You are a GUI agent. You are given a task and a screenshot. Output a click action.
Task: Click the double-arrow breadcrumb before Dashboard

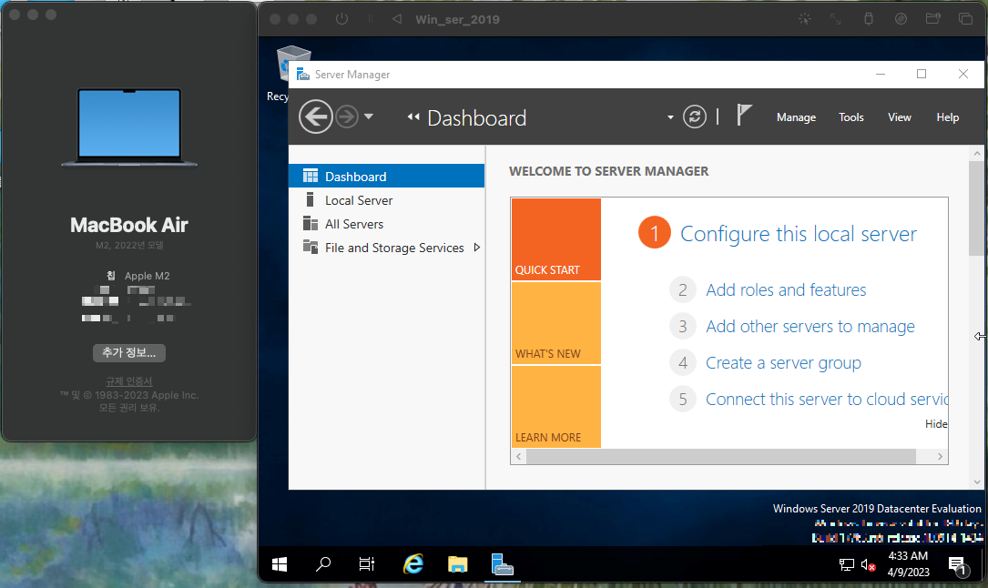pos(413,117)
